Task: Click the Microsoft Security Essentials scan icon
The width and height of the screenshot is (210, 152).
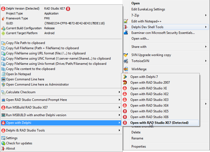Action: (126, 33)
